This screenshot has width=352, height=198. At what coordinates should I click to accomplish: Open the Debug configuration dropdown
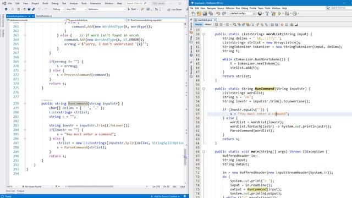click(x=58, y=9)
